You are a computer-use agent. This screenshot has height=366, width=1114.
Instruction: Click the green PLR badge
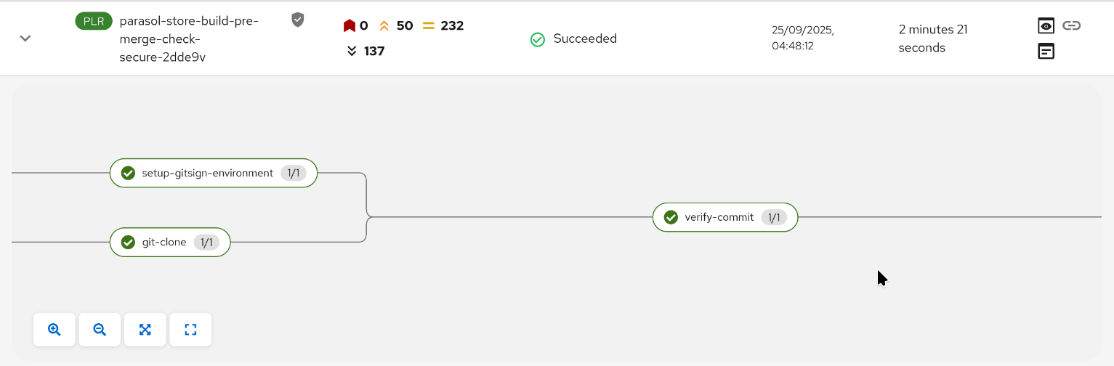(x=94, y=21)
